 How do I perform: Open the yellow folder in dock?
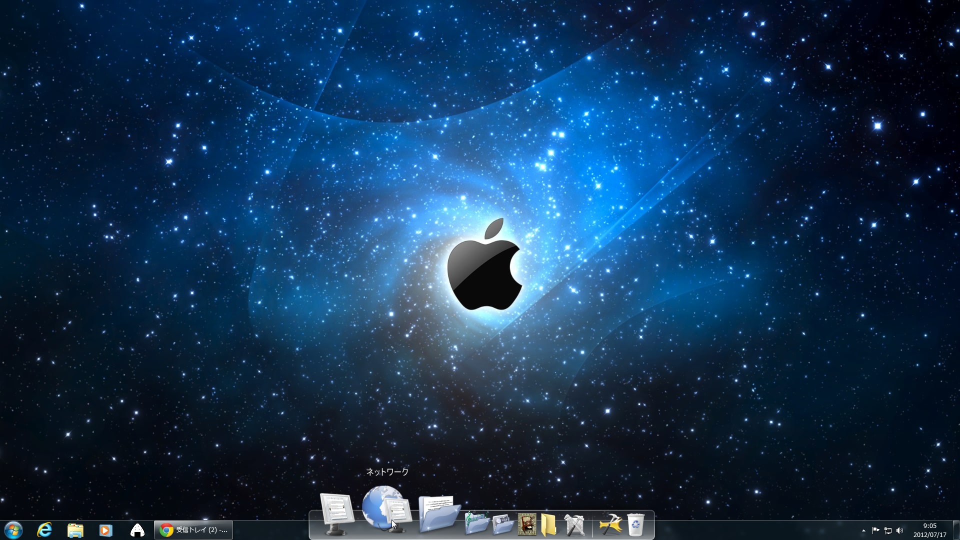click(x=548, y=524)
